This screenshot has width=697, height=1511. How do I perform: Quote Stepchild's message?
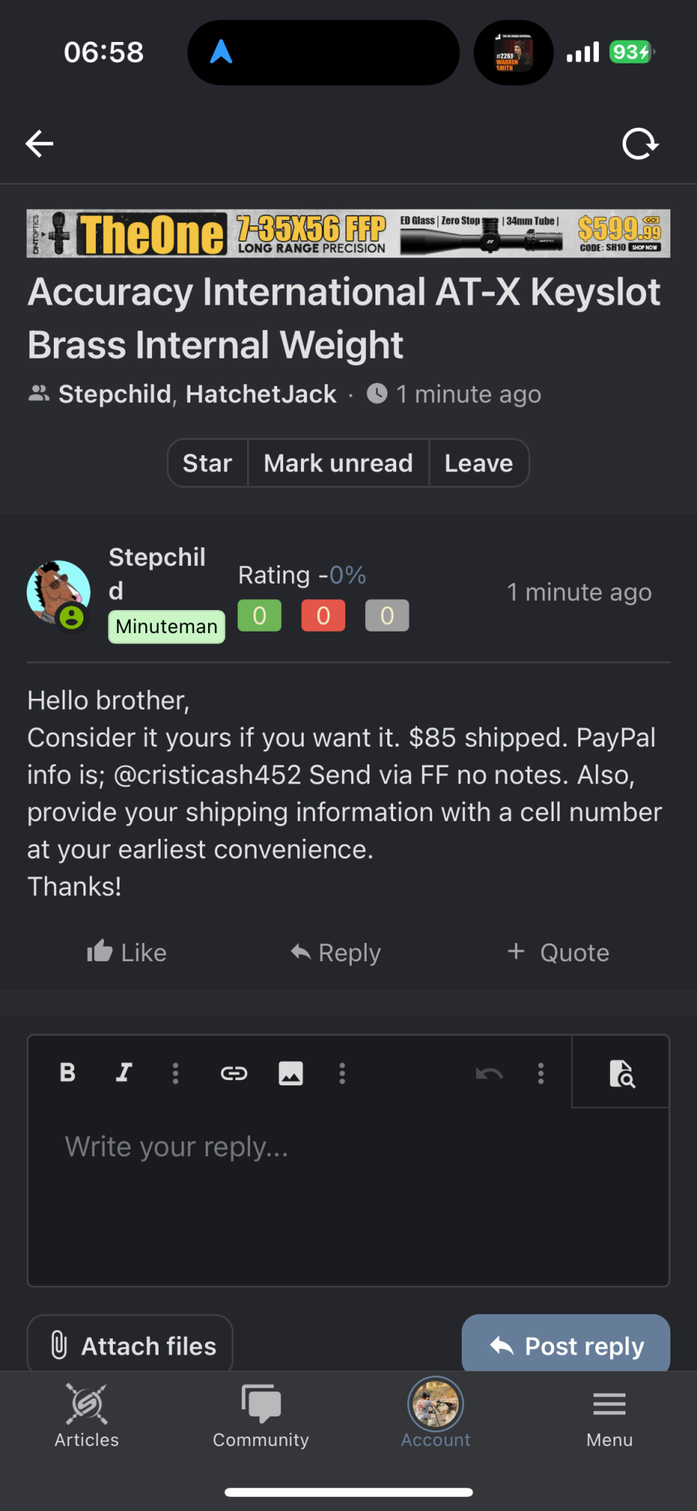point(558,952)
